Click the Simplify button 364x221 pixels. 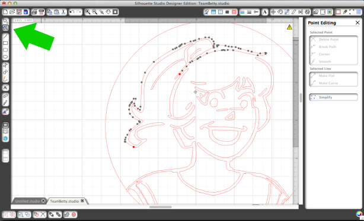click(333, 97)
